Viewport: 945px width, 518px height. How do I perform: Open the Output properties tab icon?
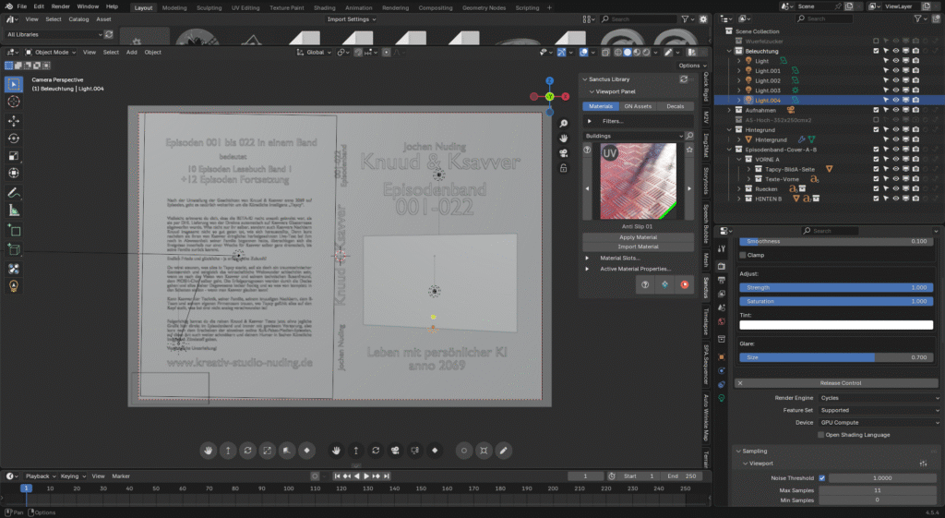[x=722, y=281]
